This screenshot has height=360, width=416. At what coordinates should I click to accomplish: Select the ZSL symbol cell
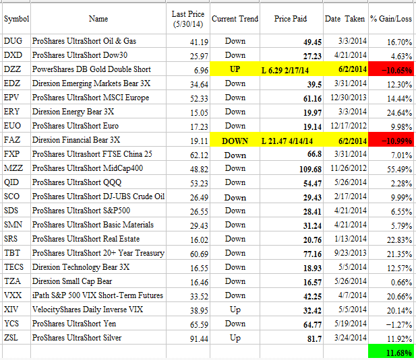(16, 338)
